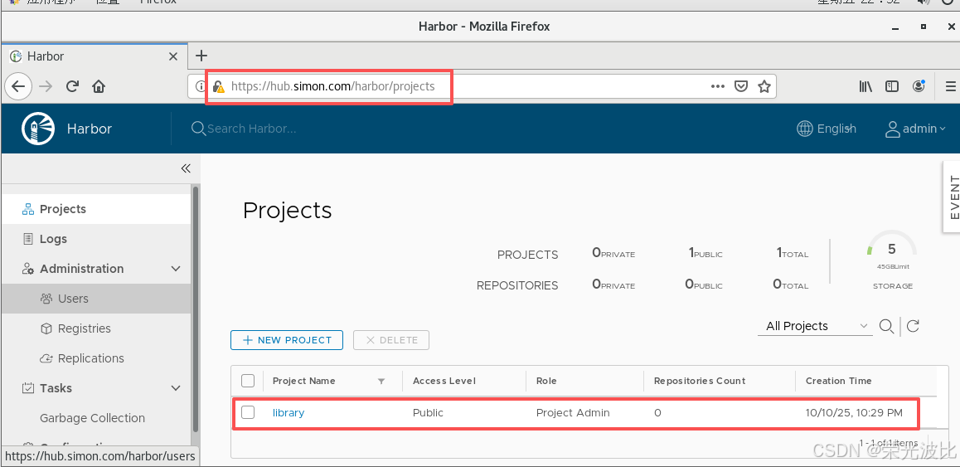The height and width of the screenshot is (467, 960).
Task: Collapse the Tasks section chevron
Action: (176, 388)
